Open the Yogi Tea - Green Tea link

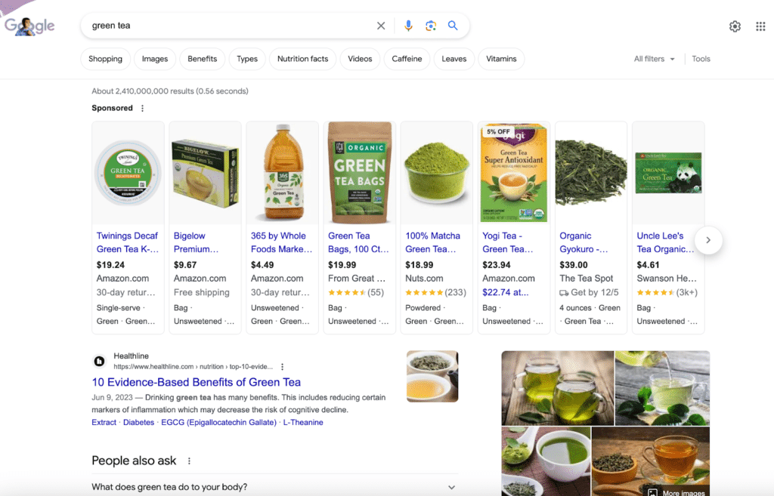(507, 242)
